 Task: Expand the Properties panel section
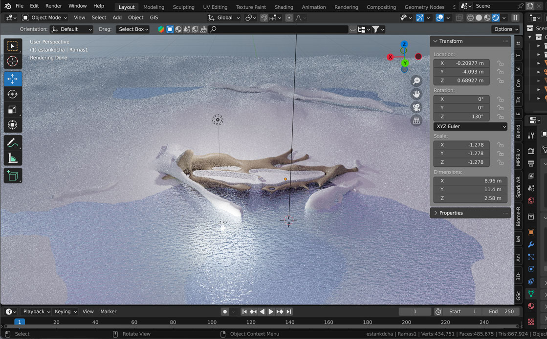click(450, 213)
